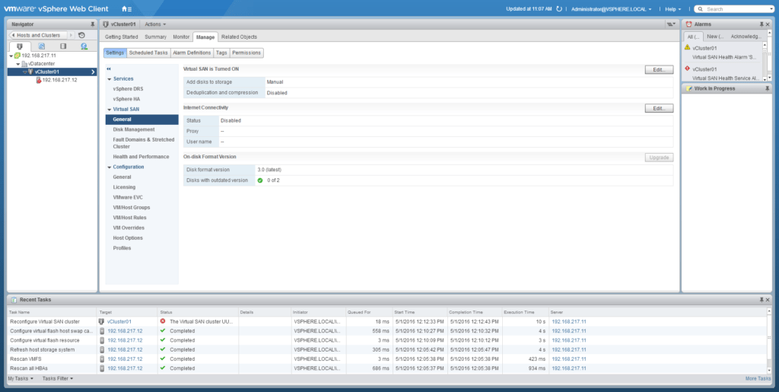
Task: Open the Tasks Filter dropdown
Action: pos(58,378)
